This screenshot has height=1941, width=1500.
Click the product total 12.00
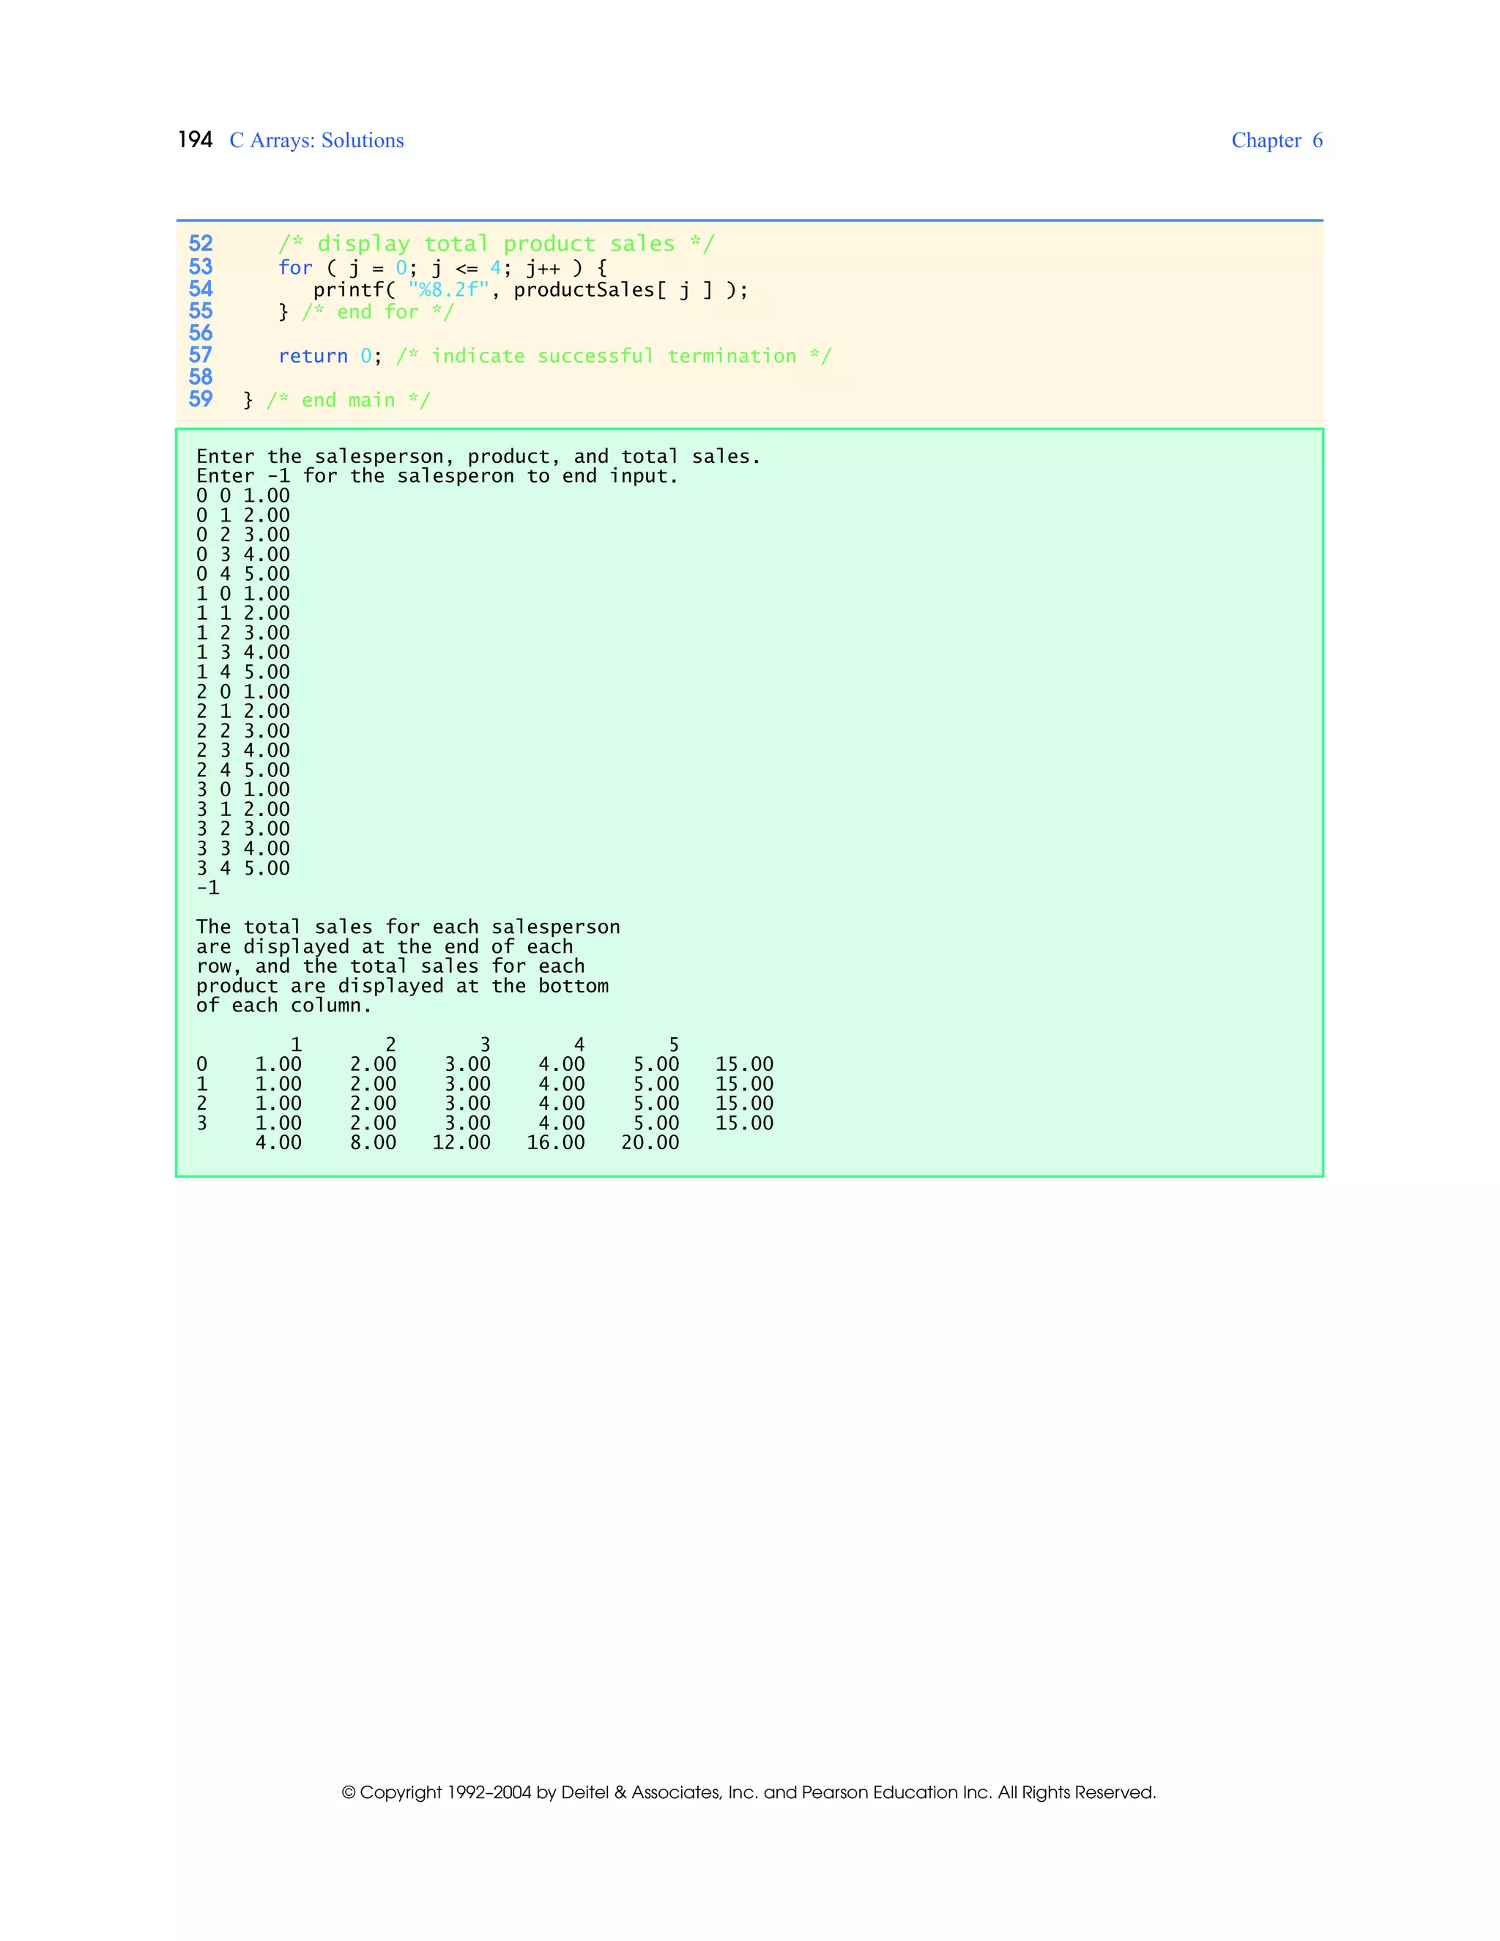(x=461, y=1142)
